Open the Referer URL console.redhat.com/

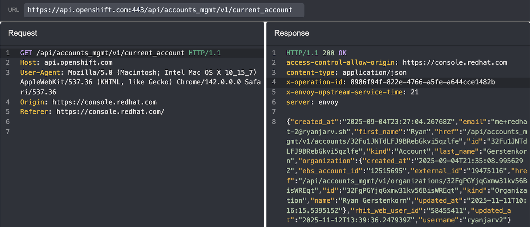pyautogui.click(x=110, y=112)
